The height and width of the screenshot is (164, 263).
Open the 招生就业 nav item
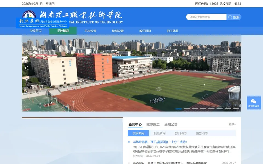(172, 31)
